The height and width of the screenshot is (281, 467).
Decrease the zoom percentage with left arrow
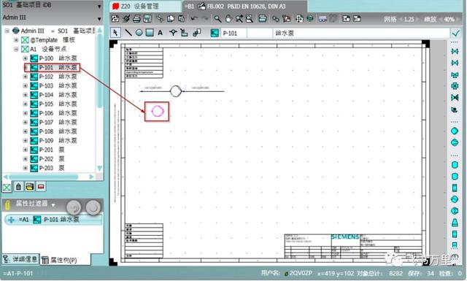tap(441, 20)
